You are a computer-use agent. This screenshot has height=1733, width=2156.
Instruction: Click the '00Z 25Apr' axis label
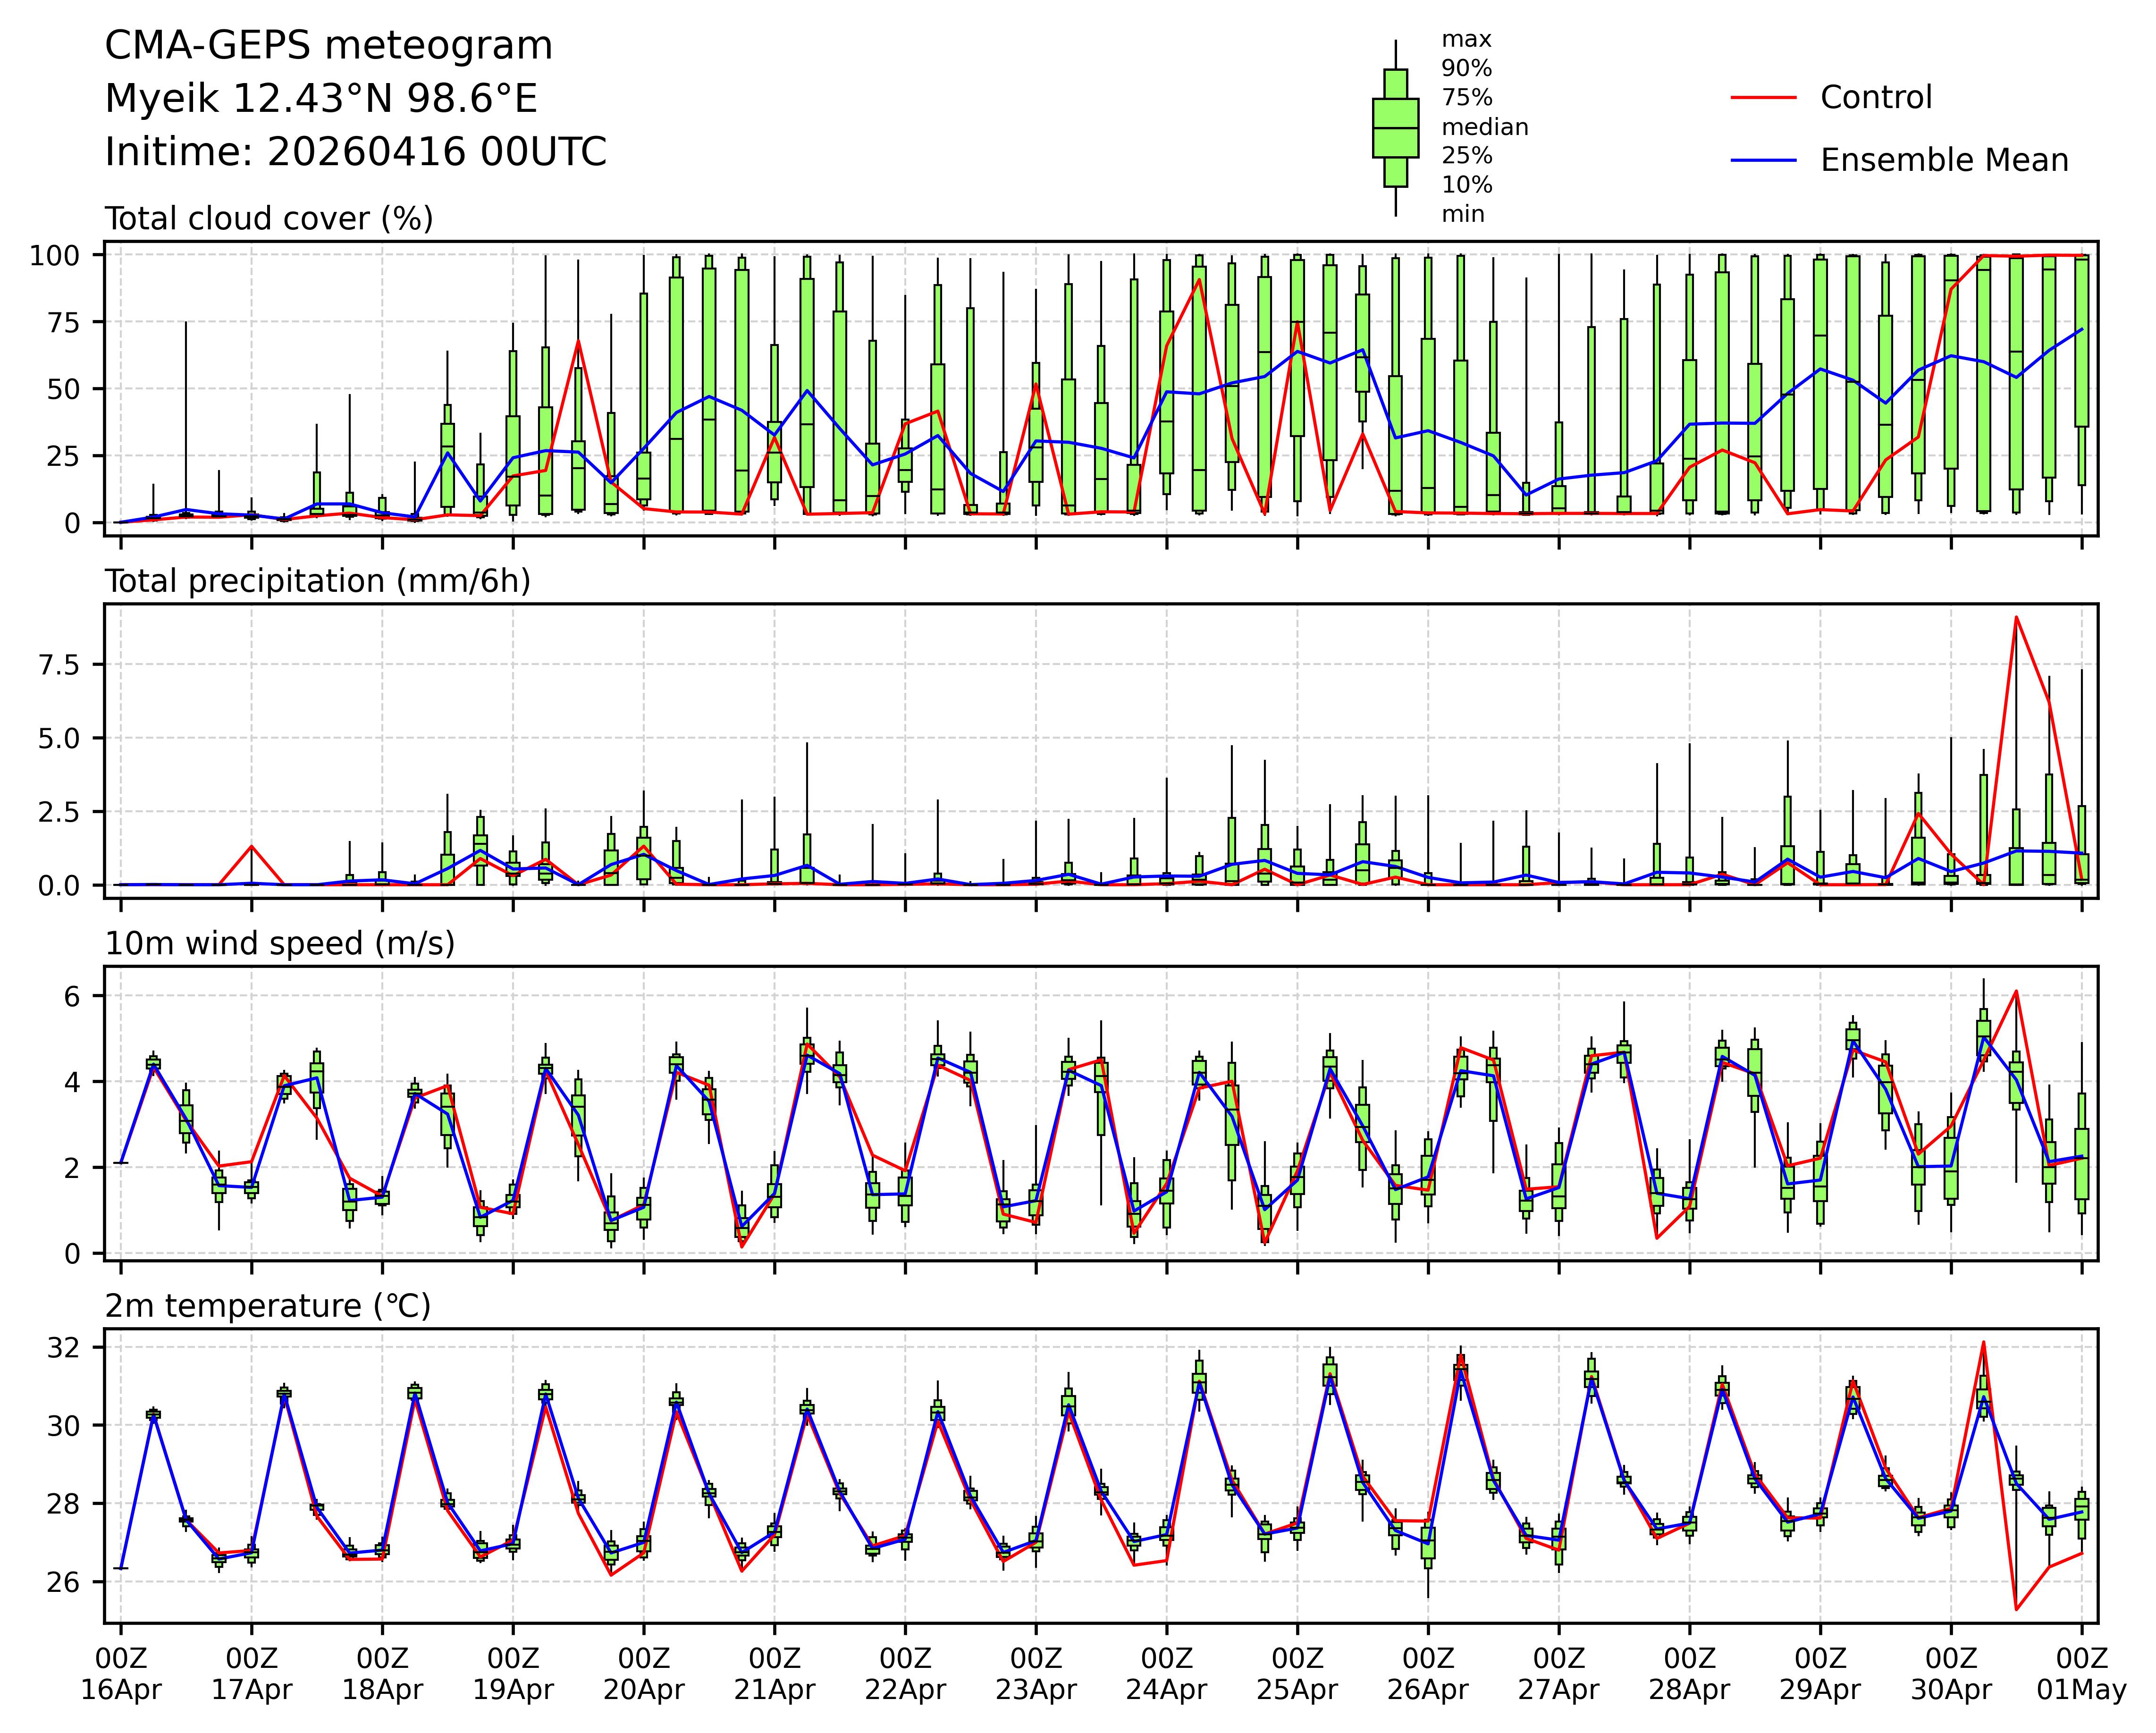(1297, 1674)
